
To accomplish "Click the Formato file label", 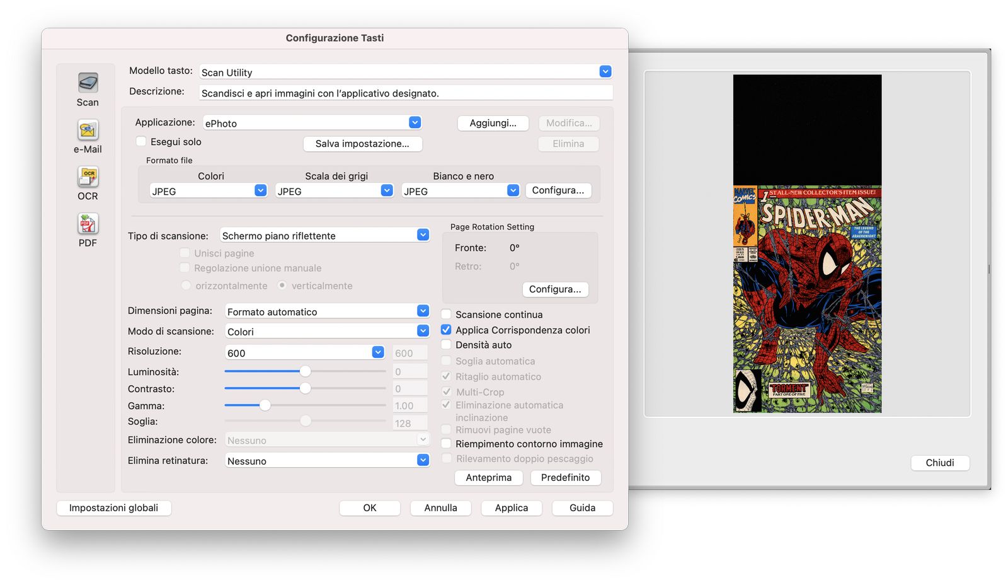I will coord(169,161).
